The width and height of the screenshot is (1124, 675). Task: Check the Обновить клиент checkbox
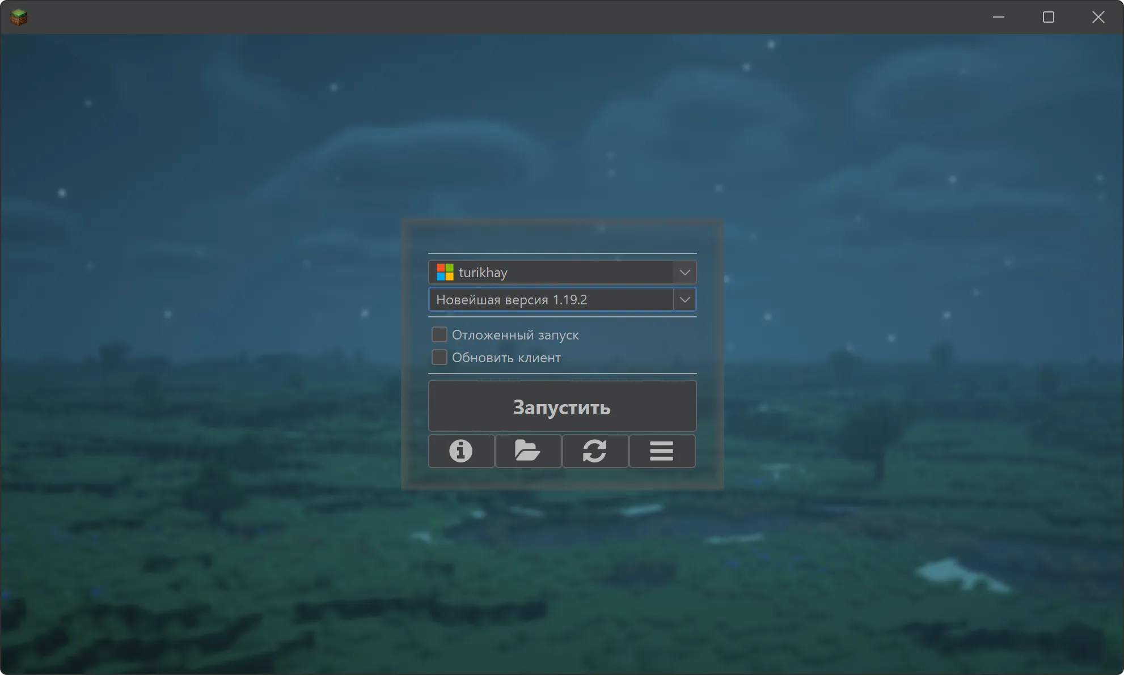pos(439,357)
